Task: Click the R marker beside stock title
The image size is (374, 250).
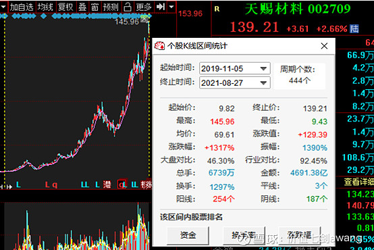Action: tap(217, 9)
